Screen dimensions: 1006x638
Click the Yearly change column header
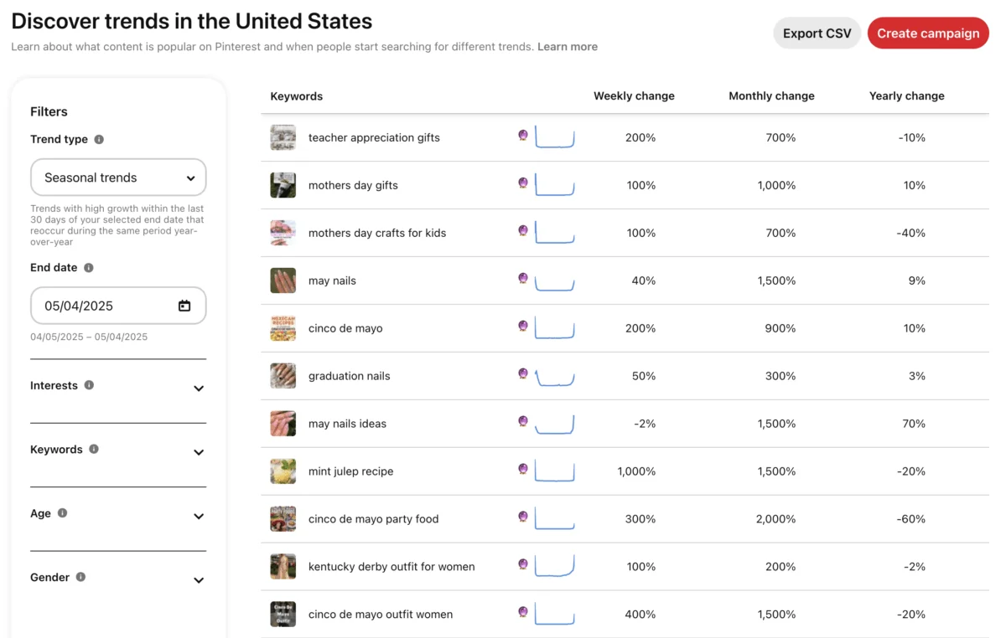tap(906, 96)
